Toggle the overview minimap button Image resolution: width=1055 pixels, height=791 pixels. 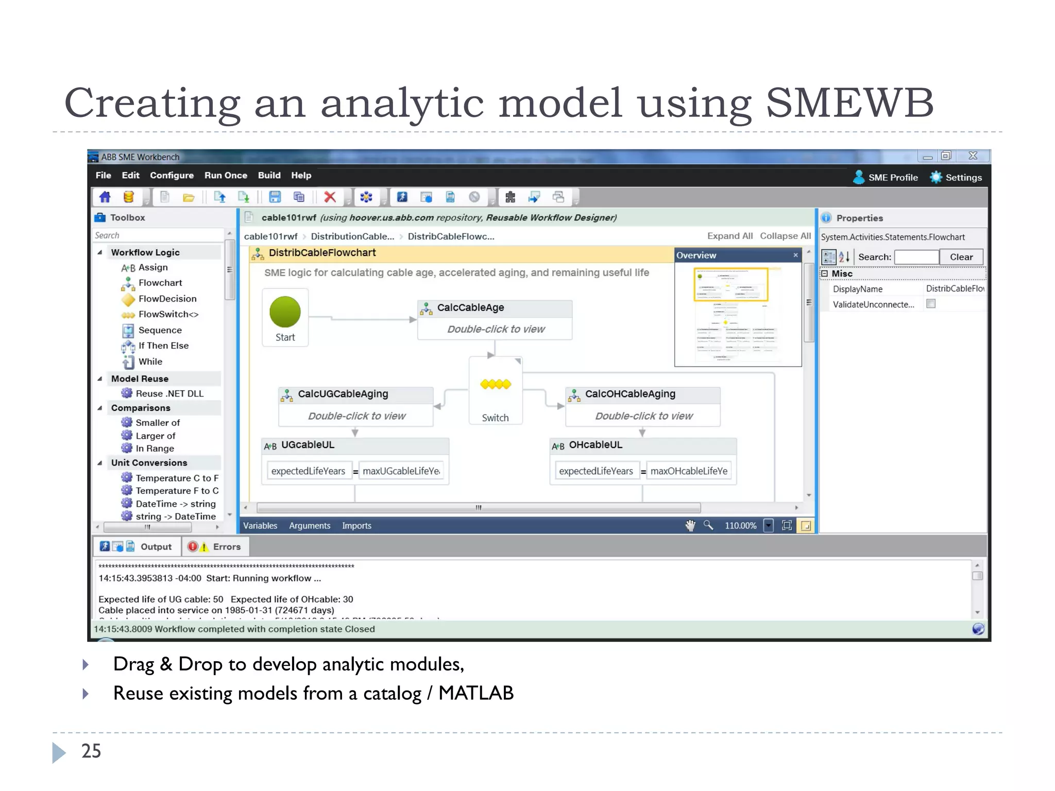806,525
